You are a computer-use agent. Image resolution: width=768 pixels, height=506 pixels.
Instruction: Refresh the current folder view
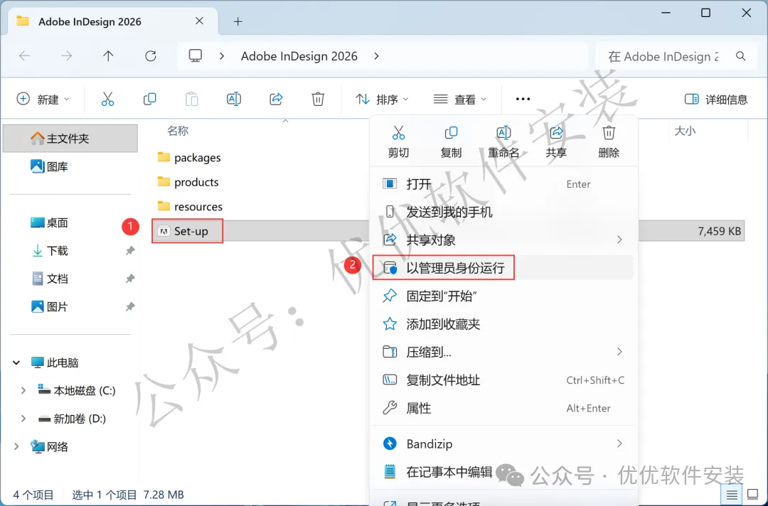point(150,56)
